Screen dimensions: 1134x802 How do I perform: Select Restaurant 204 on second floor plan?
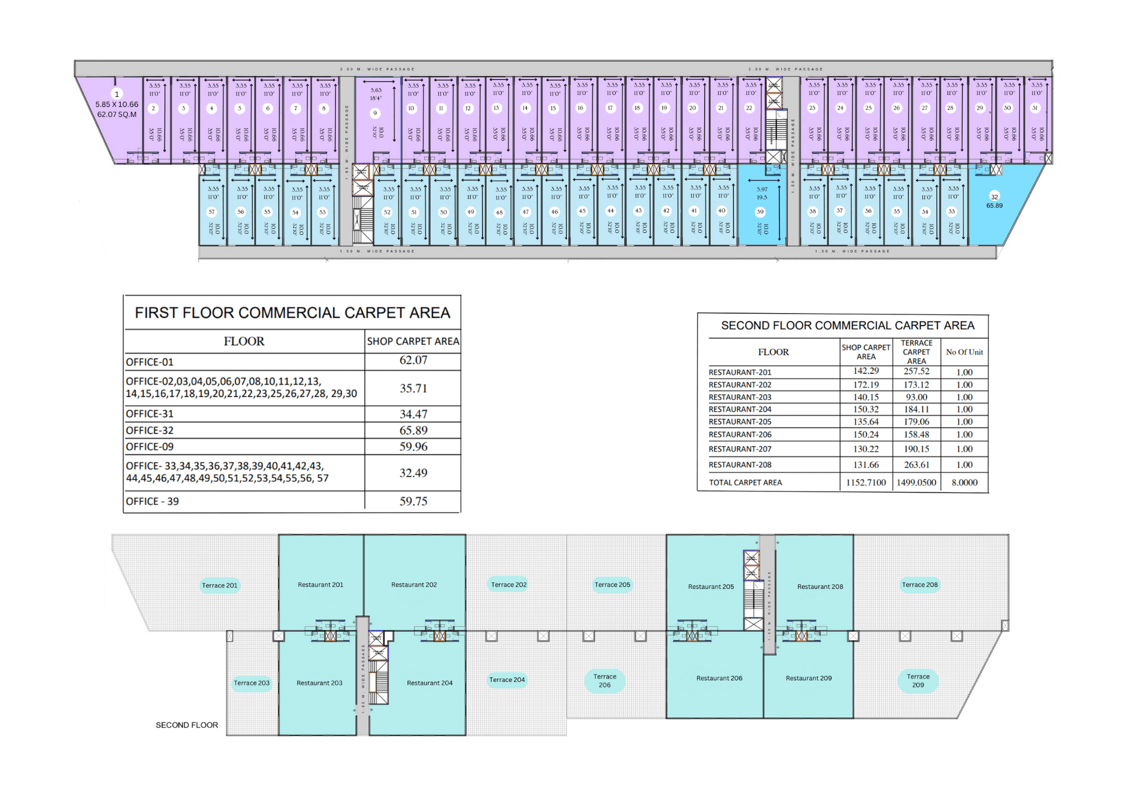tap(429, 683)
